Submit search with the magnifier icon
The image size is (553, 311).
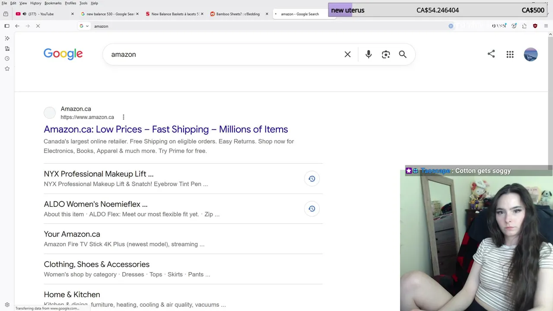click(403, 54)
